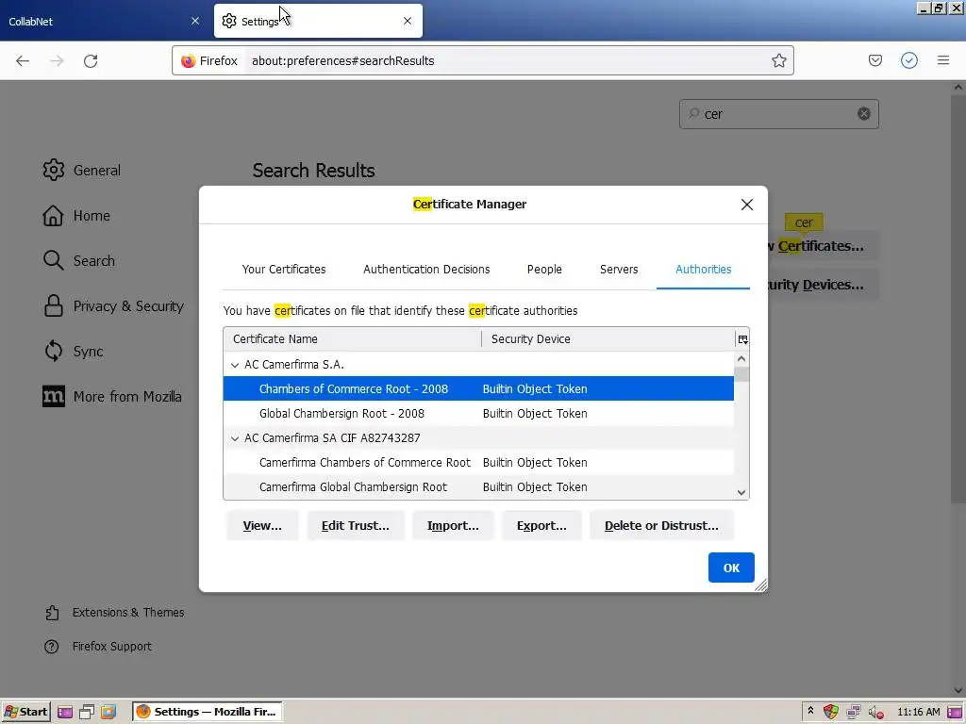Sort by the Certificate Name column header
This screenshot has height=724, width=966.
coord(353,339)
